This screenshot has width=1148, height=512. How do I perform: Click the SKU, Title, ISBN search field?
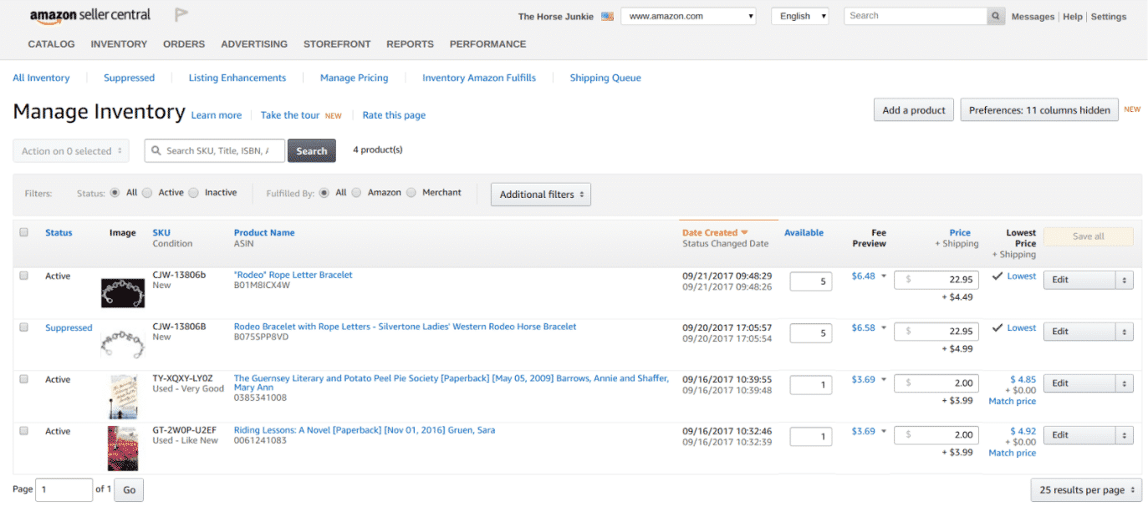215,151
